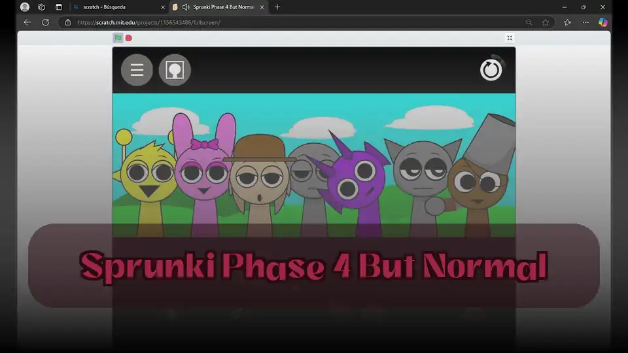Open a new browser tab
This screenshot has height=353, width=628.
pyautogui.click(x=277, y=7)
